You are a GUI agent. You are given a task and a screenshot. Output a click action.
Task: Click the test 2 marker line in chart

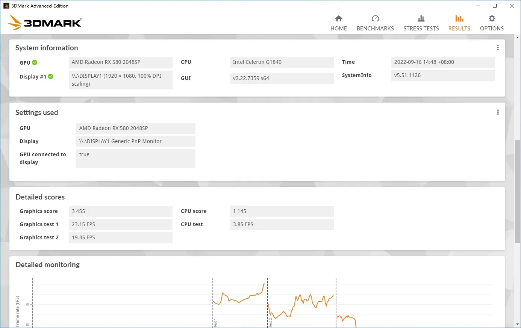click(x=268, y=301)
